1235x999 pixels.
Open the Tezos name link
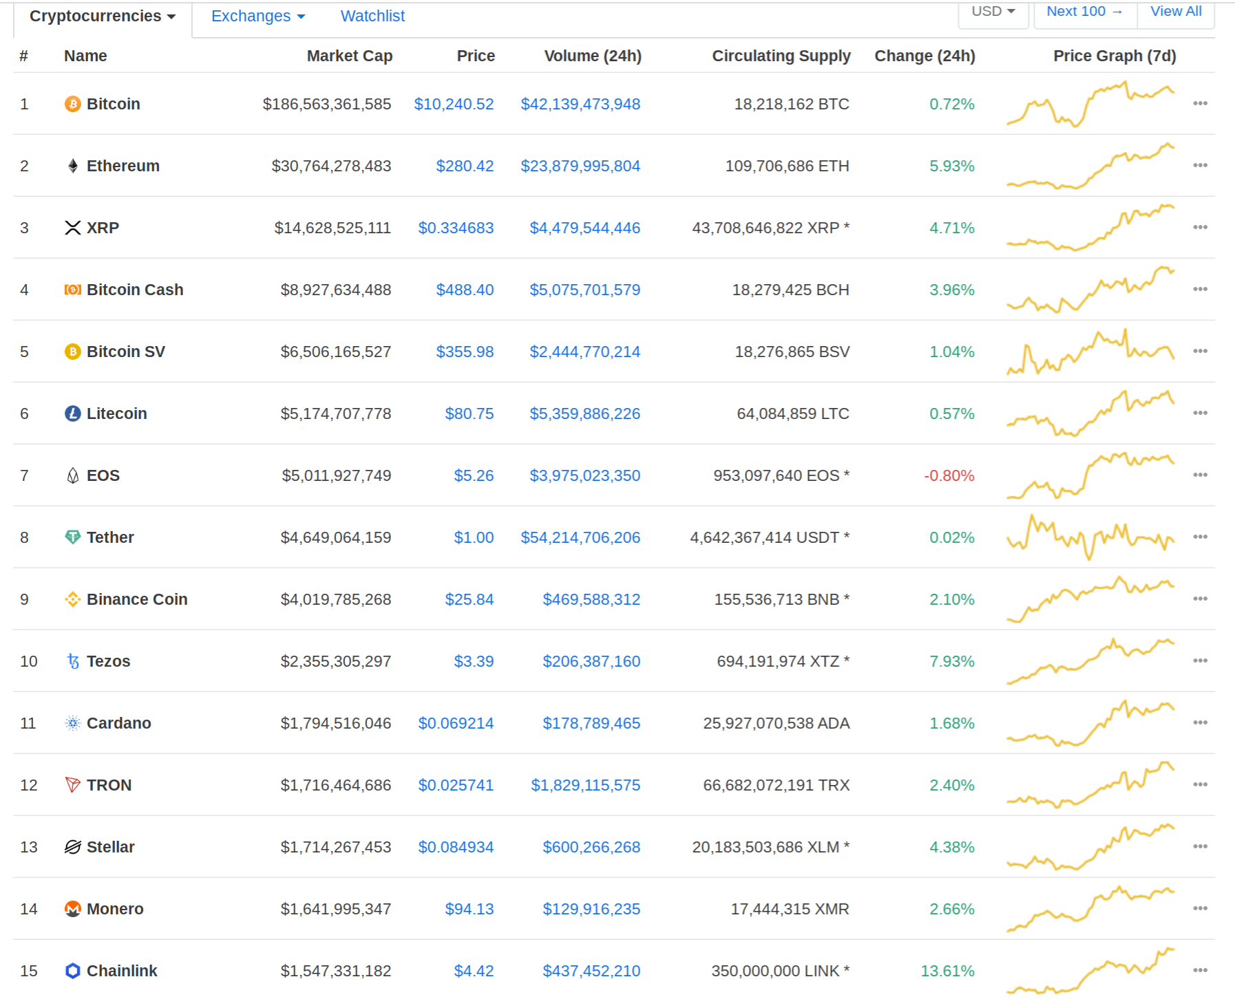coord(108,661)
